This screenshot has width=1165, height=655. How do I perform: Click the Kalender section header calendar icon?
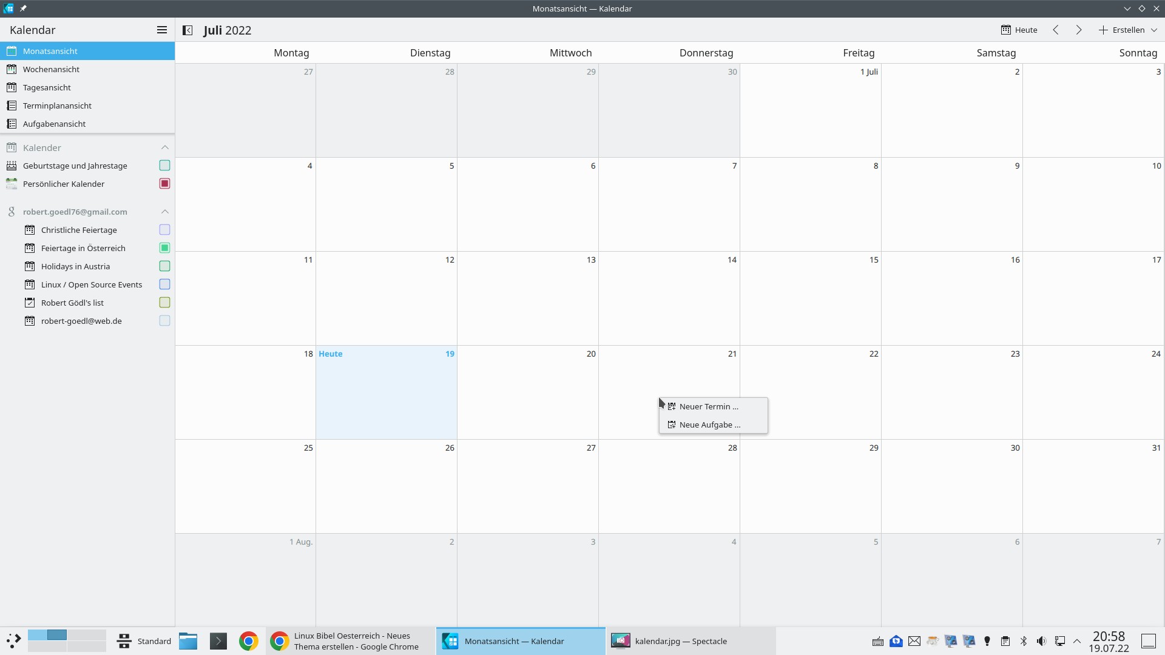(12, 147)
